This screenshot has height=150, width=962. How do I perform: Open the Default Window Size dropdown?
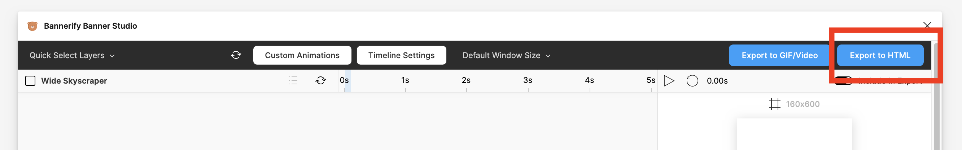pos(506,55)
